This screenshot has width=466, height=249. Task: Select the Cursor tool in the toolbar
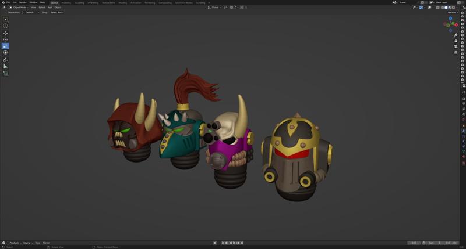[x=6, y=26]
